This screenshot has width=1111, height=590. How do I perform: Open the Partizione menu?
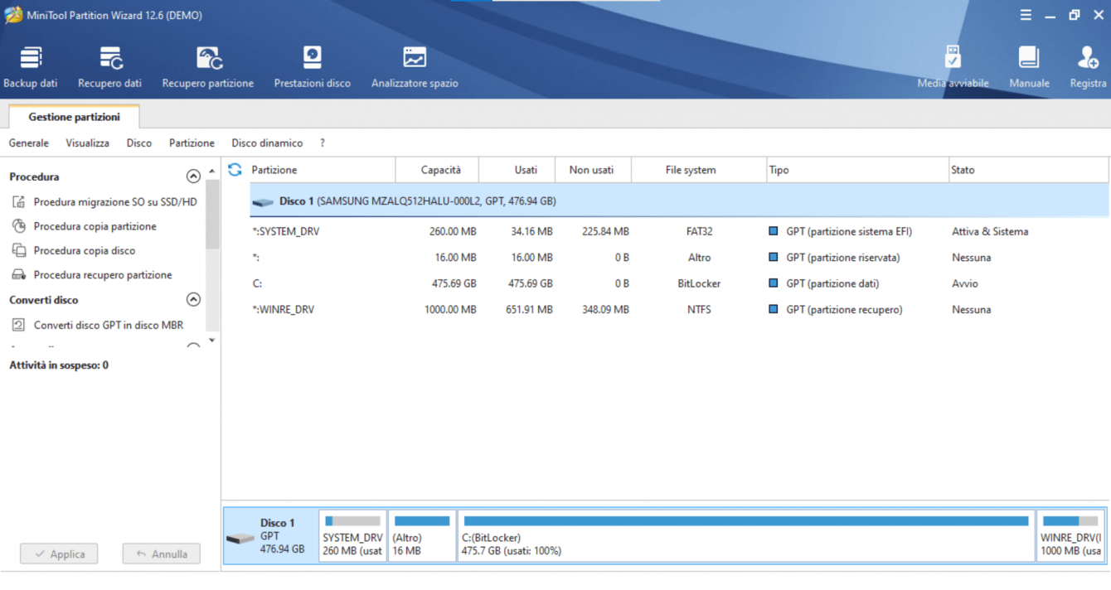click(x=192, y=143)
